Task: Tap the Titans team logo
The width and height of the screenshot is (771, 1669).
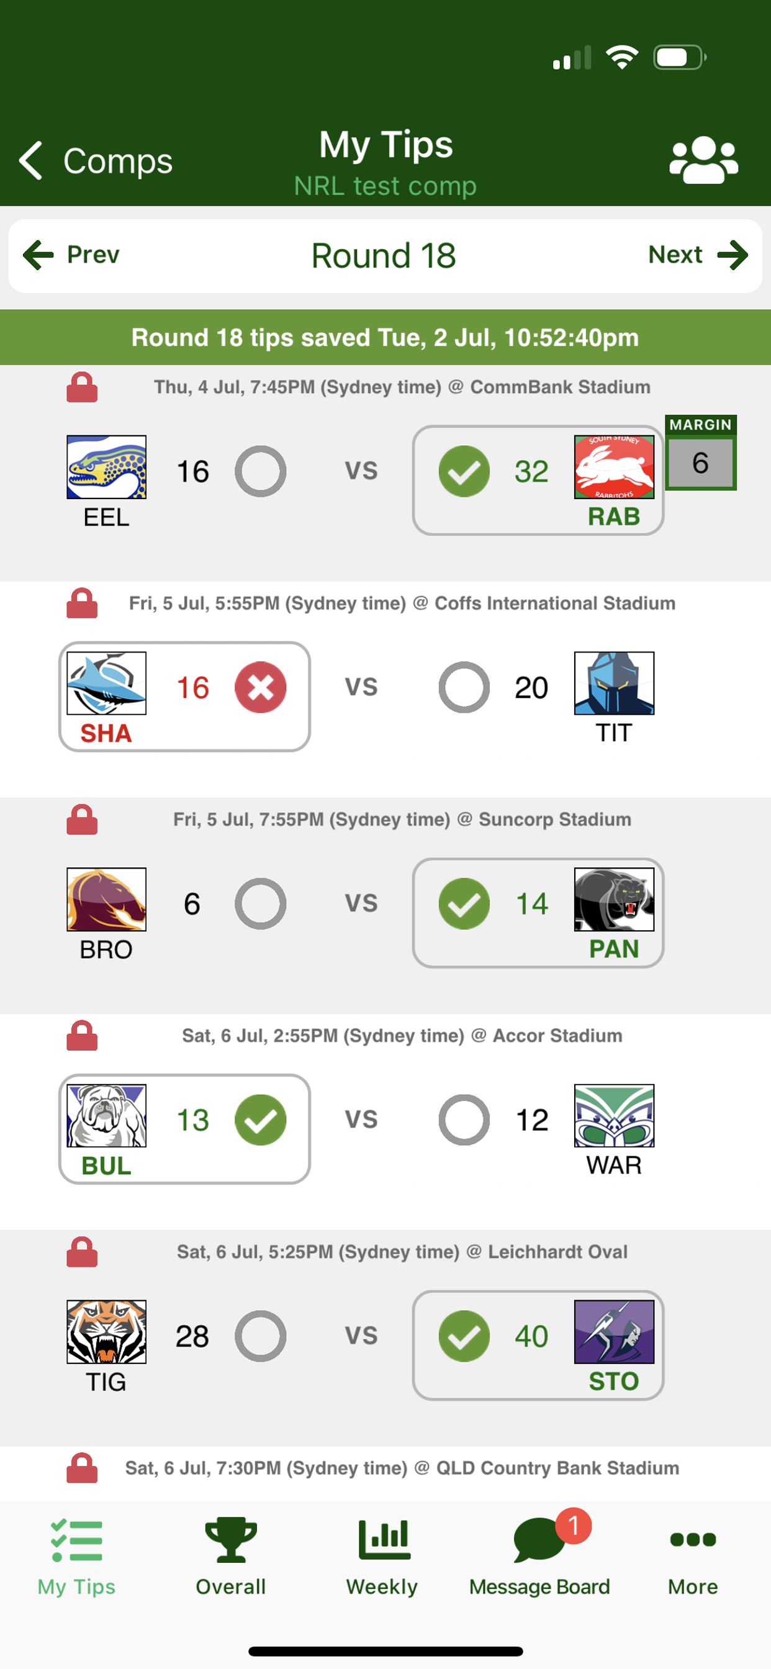Action: tap(613, 683)
